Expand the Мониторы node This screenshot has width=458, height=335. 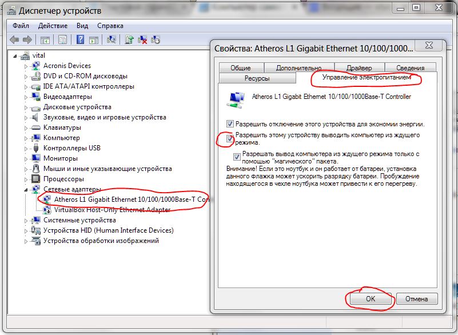pos(26,159)
